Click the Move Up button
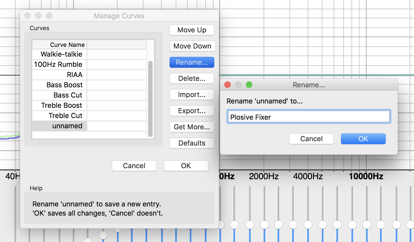Viewport: 414px width, 242px height. point(192,30)
